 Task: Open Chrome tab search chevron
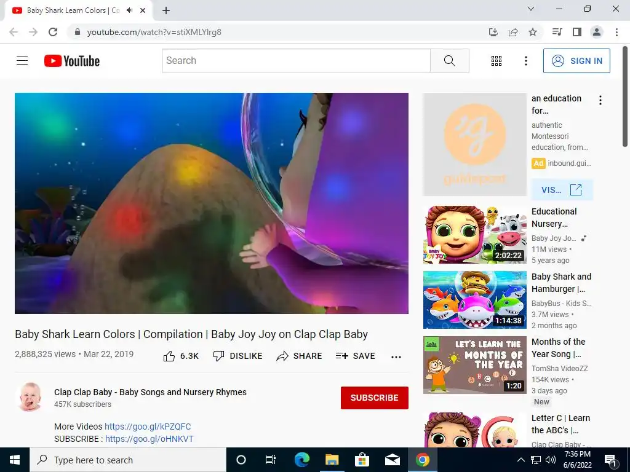[531, 9]
